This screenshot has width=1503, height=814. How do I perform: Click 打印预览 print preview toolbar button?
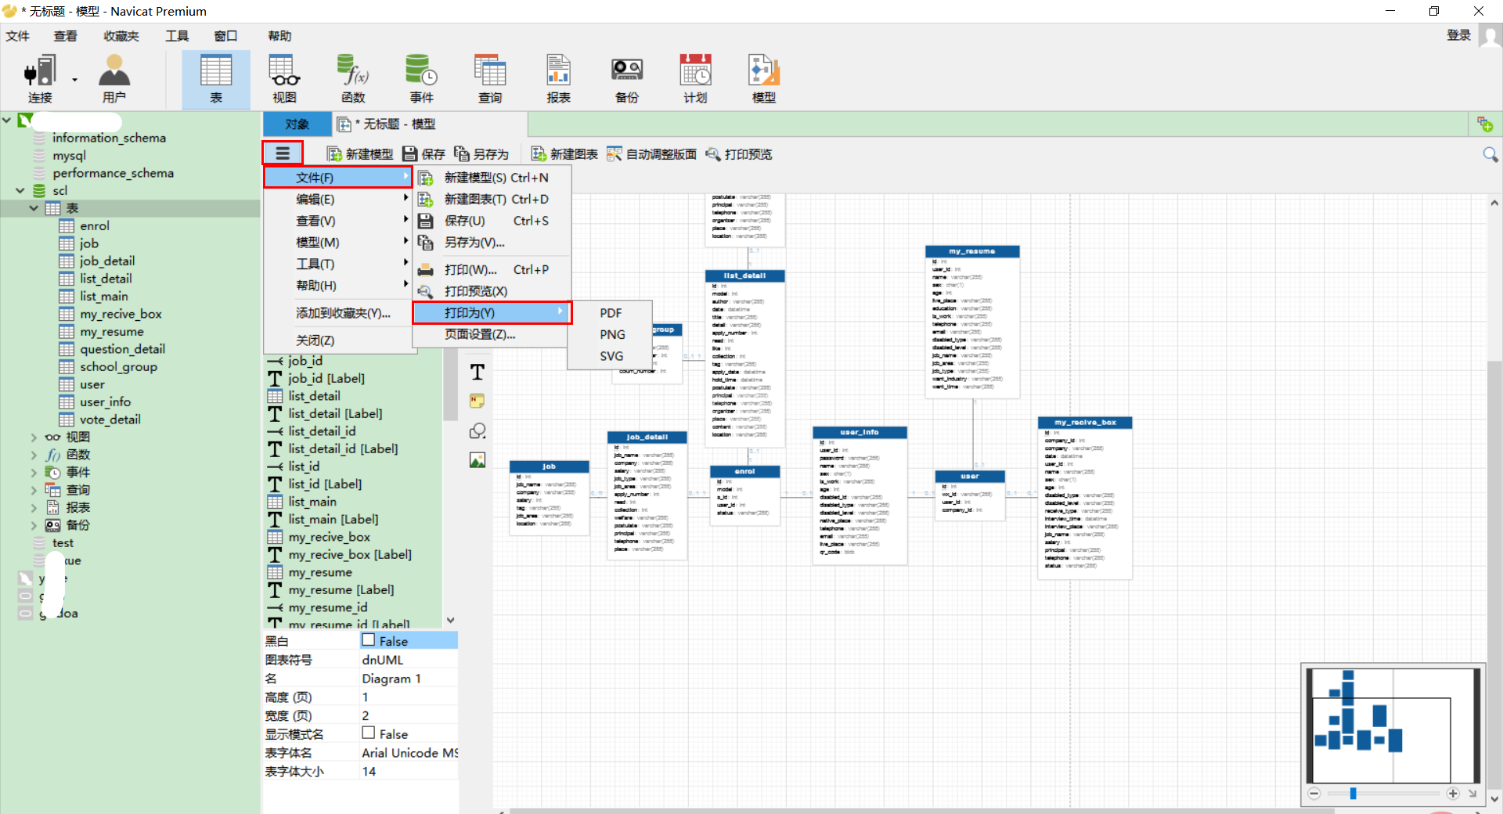point(738,154)
